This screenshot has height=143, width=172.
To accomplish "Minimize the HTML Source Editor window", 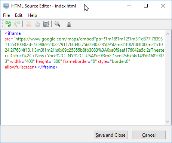I will tap(129, 6).
